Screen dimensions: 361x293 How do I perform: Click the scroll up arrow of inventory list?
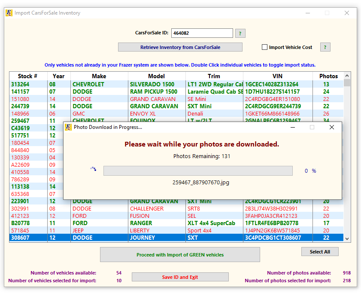point(347,76)
